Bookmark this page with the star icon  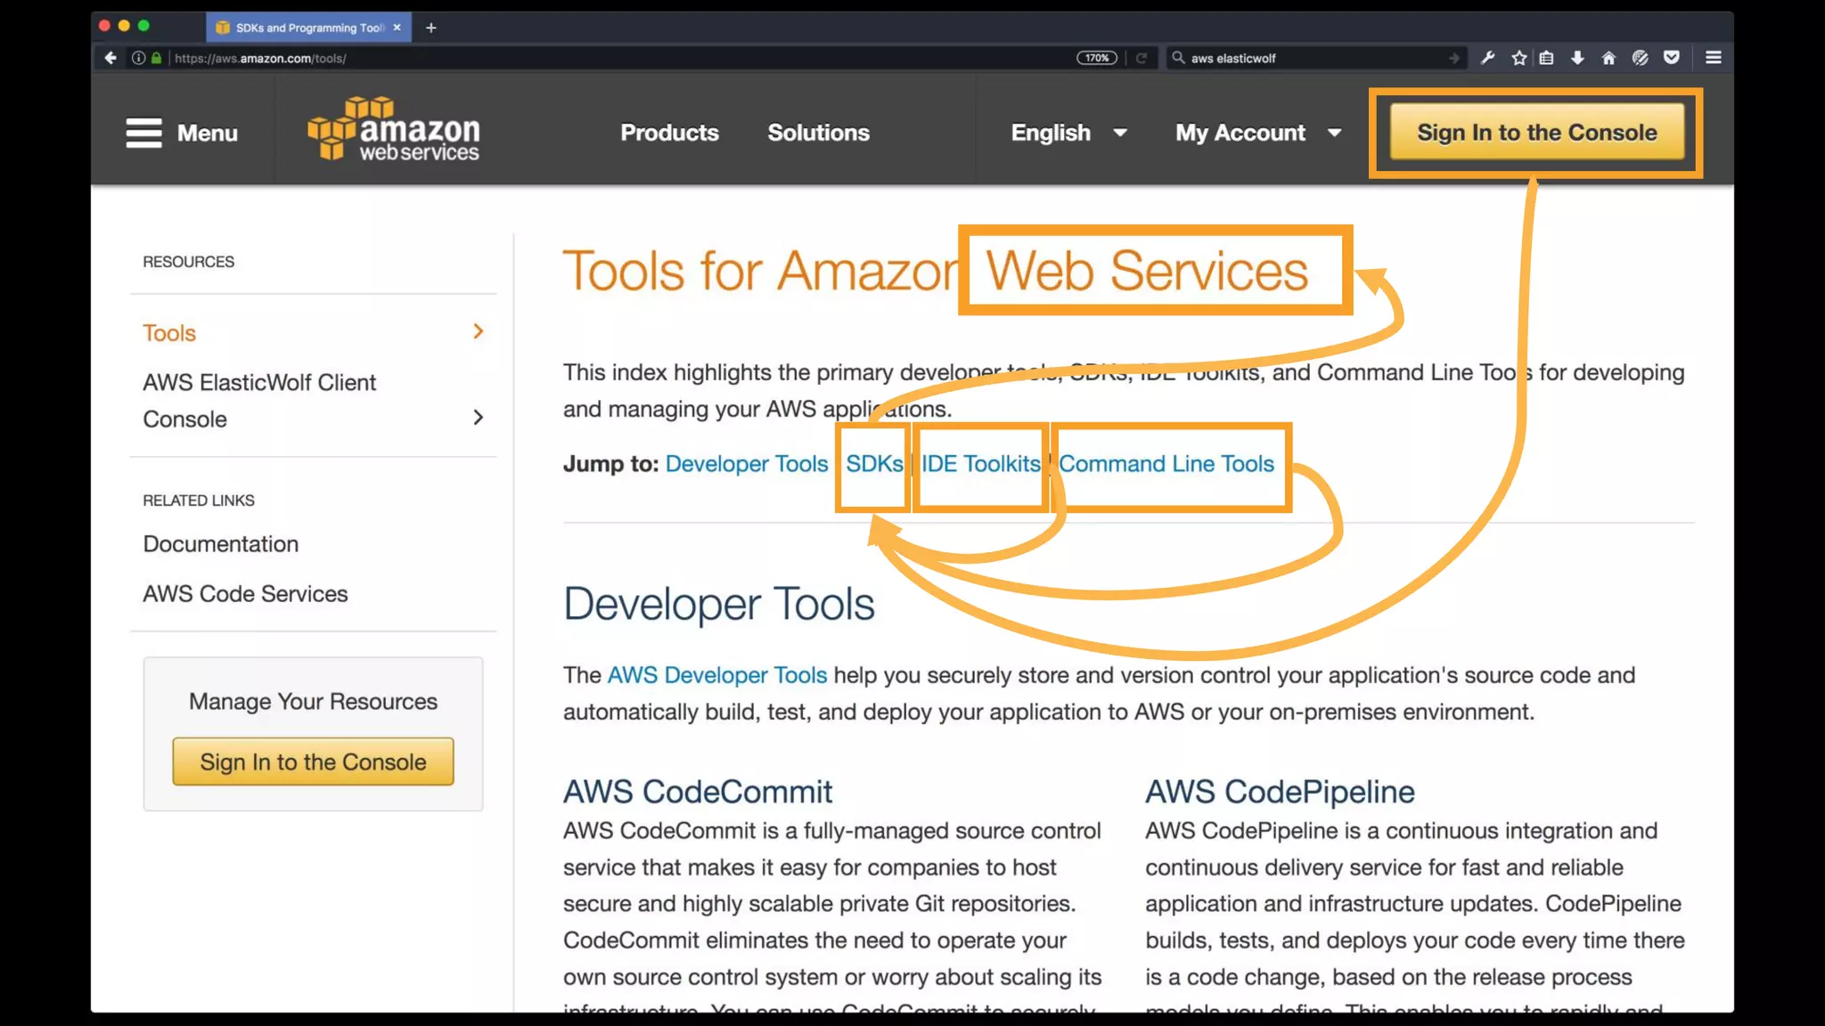coord(1518,58)
